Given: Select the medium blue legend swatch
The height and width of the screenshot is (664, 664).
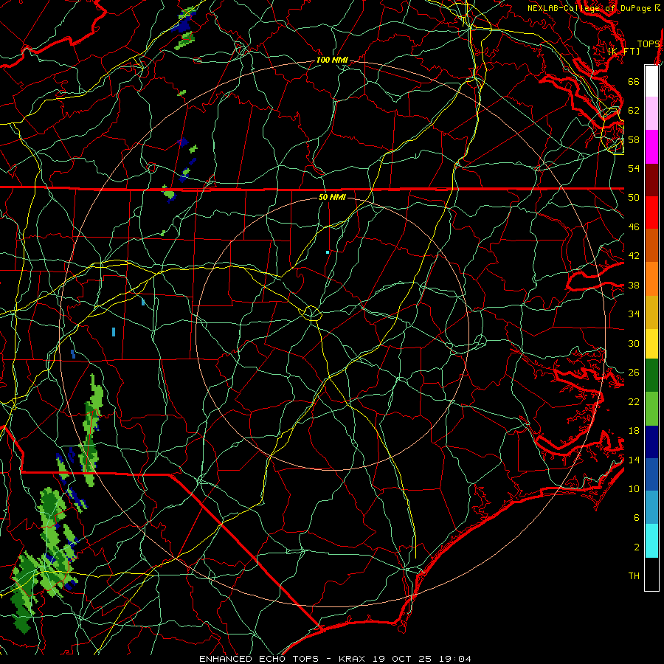Looking at the screenshot, I should pos(651,474).
